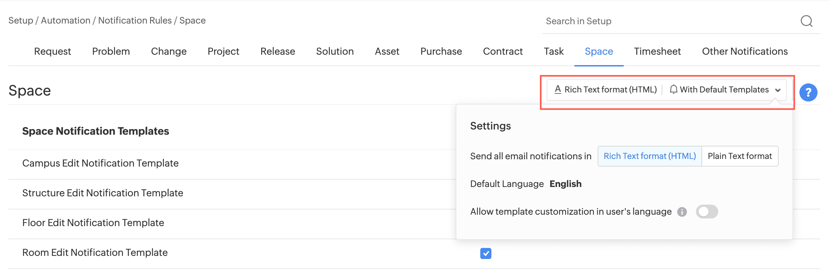830x277 pixels.
Task: Open the With Default Templates dropdown
Action: (x=724, y=90)
